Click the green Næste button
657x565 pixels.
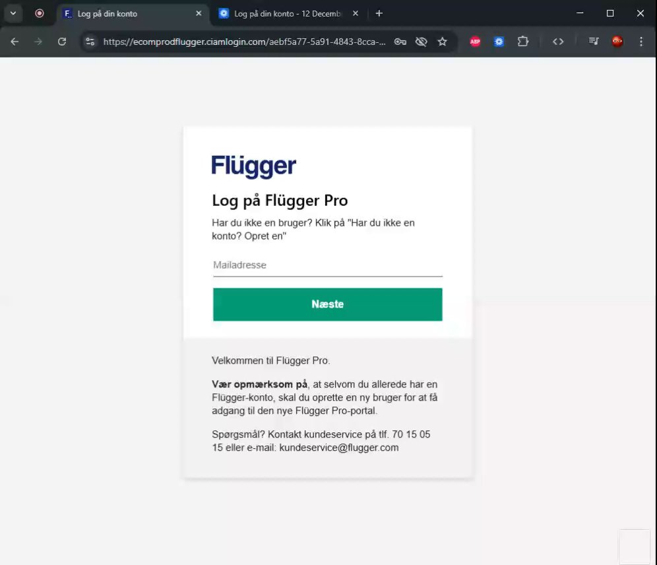coord(328,304)
